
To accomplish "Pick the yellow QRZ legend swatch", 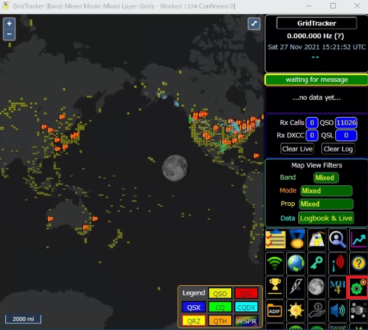I will [x=194, y=320].
